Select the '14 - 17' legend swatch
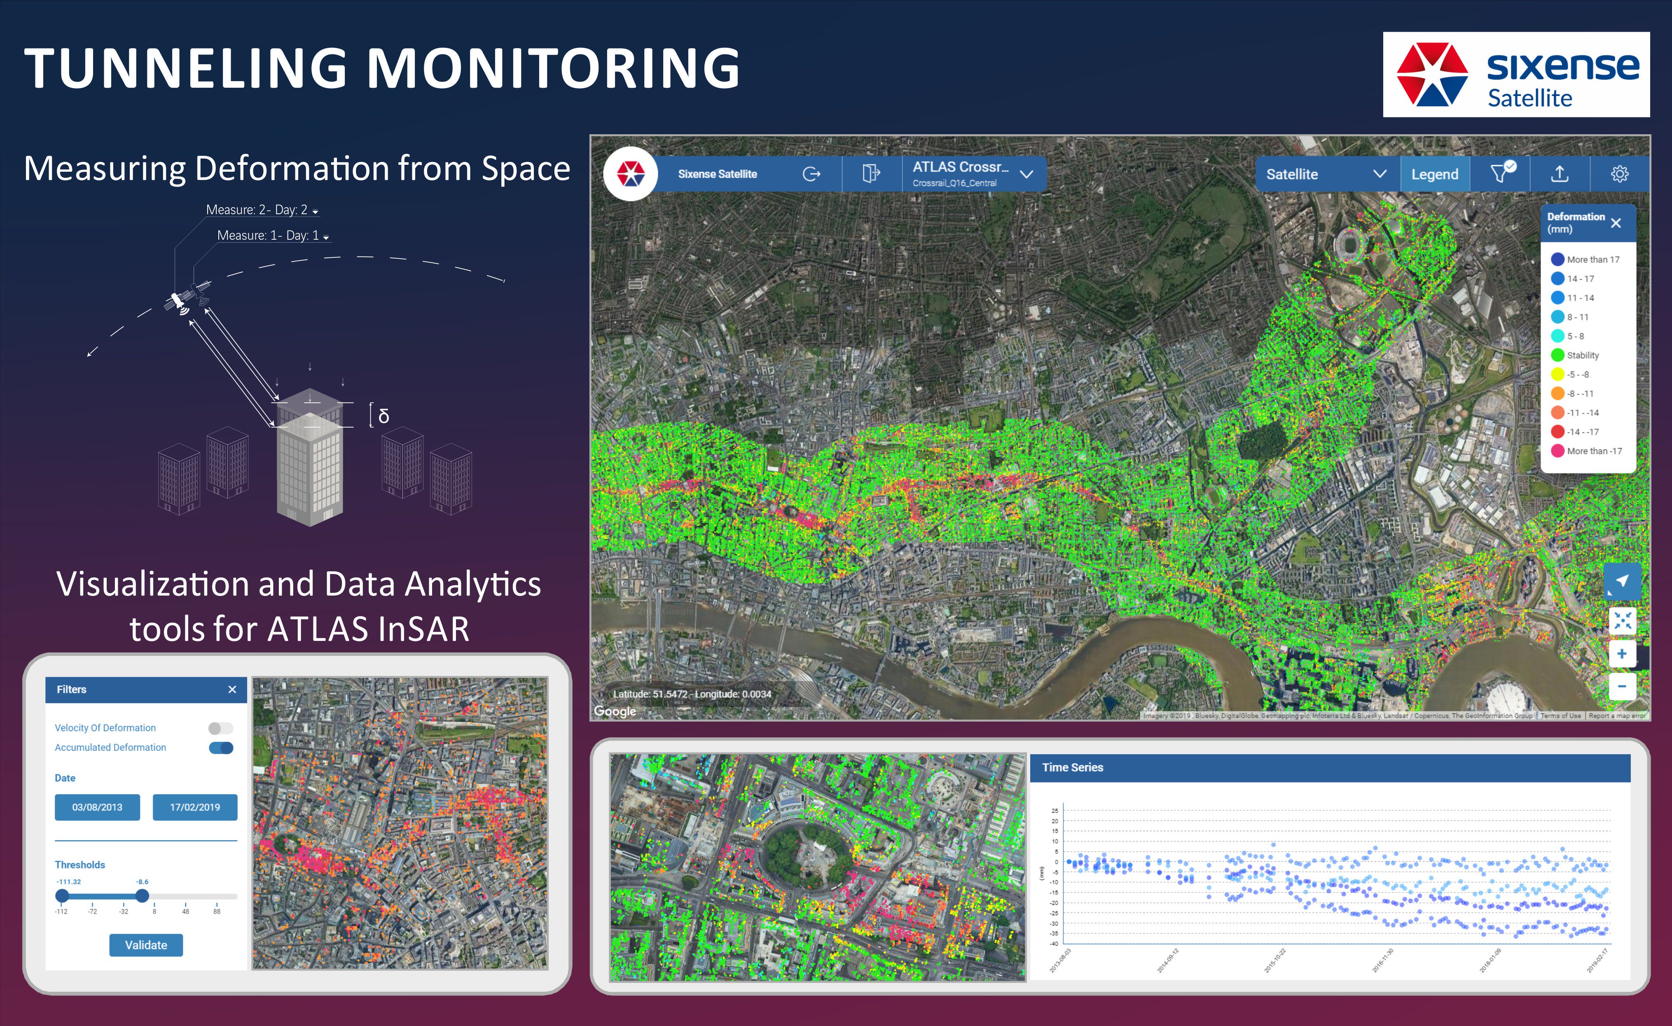 (1557, 278)
